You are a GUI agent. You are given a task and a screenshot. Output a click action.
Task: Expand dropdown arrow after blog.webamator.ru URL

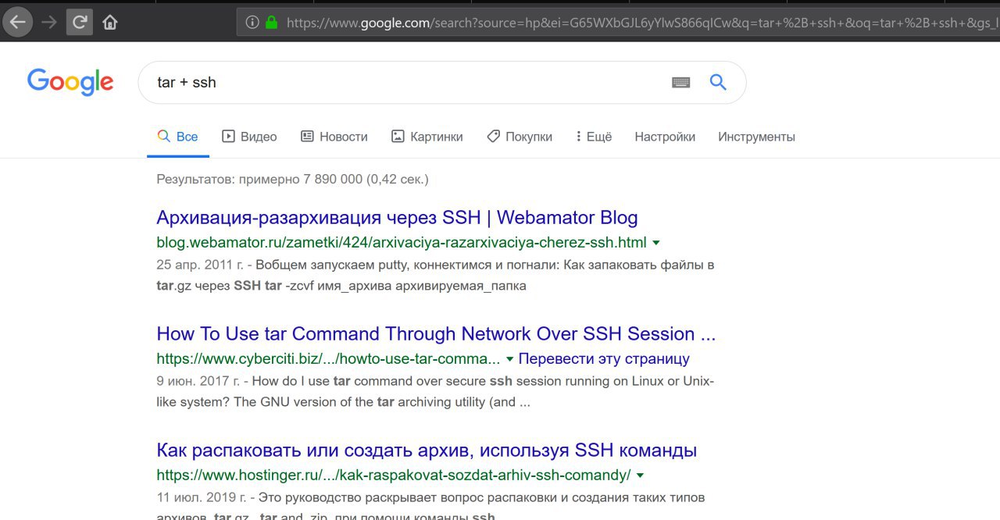click(656, 243)
